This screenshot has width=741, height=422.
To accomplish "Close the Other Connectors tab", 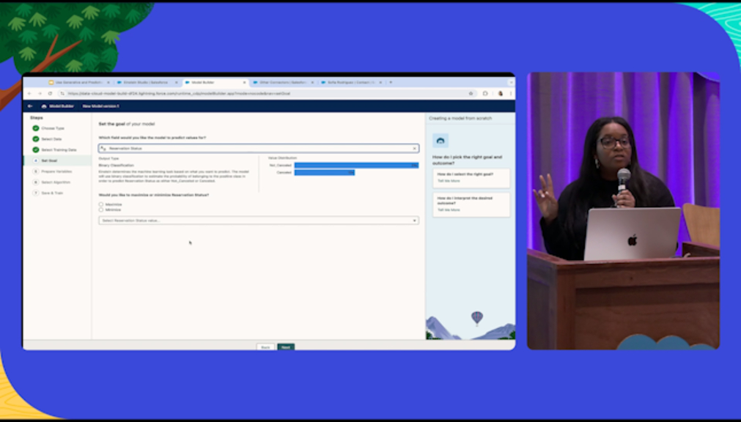I will point(312,82).
